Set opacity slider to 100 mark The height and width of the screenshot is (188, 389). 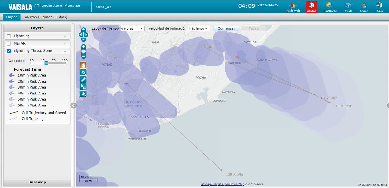click(65, 61)
